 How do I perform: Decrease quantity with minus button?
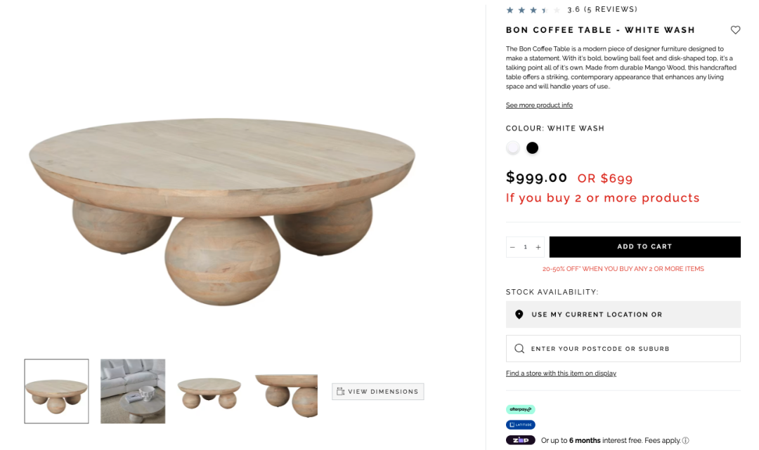pos(512,247)
